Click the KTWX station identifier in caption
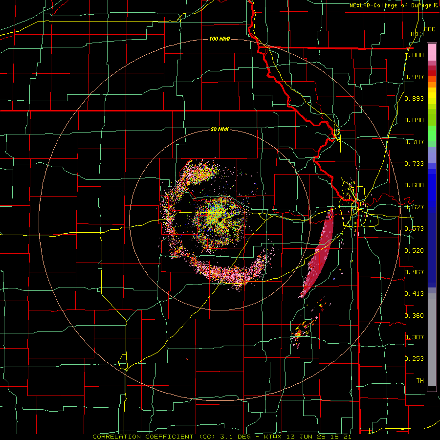Viewport: 440px width, 440px height. tap(274, 437)
